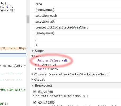Select the selection_each call stack frame

76,16
